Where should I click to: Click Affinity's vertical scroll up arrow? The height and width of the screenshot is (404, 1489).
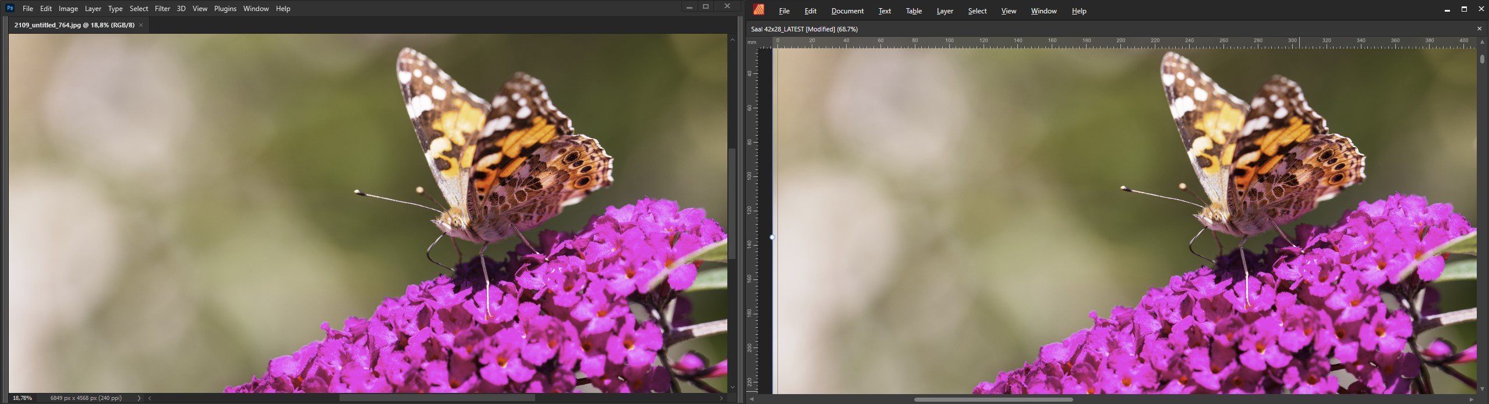click(1482, 42)
